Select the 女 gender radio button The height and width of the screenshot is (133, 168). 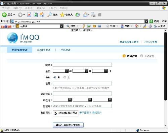coord(65,77)
